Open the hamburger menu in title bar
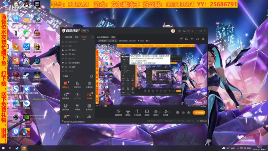268x151 pixels. (192, 31)
